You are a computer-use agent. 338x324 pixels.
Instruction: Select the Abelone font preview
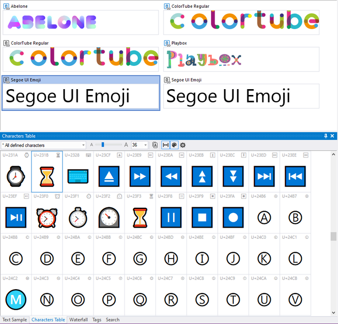pyautogui.click(x=80, y=22)
